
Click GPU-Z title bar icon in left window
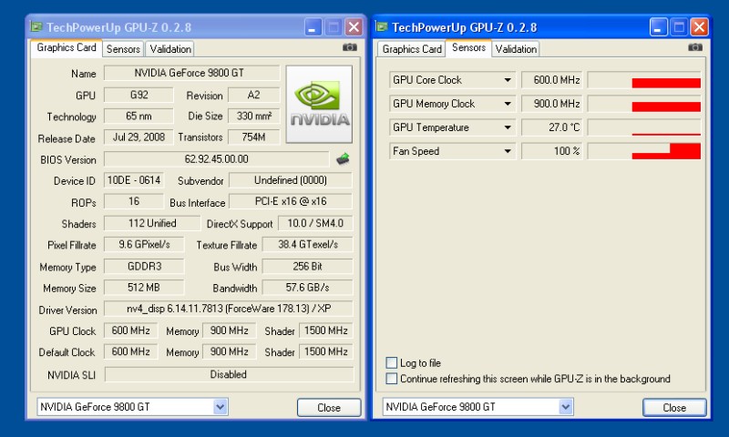pos(36,27)
